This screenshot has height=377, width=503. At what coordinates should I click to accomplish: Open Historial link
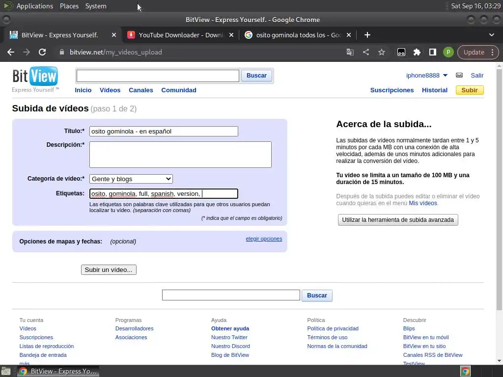click(434, 90)
